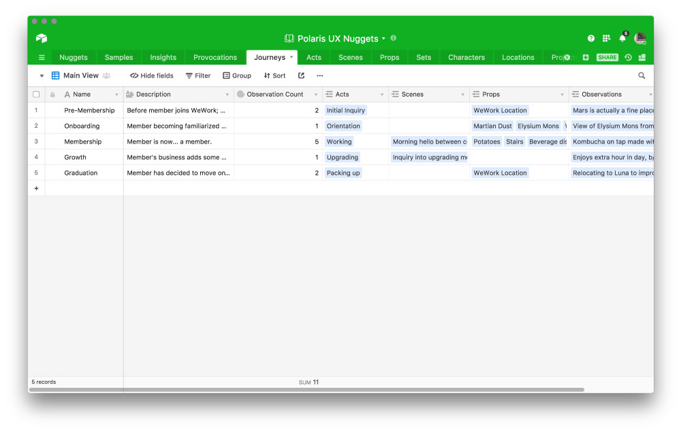Click the Group button
681x432 pixels.
(237, 76)
